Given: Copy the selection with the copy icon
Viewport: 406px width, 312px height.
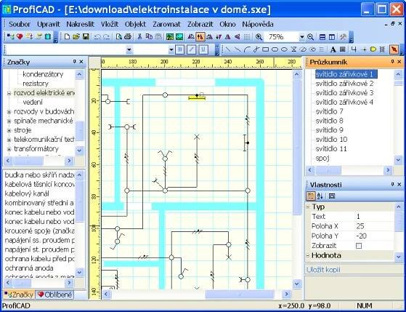Looking at the screenshot, I should coord(149,37).
